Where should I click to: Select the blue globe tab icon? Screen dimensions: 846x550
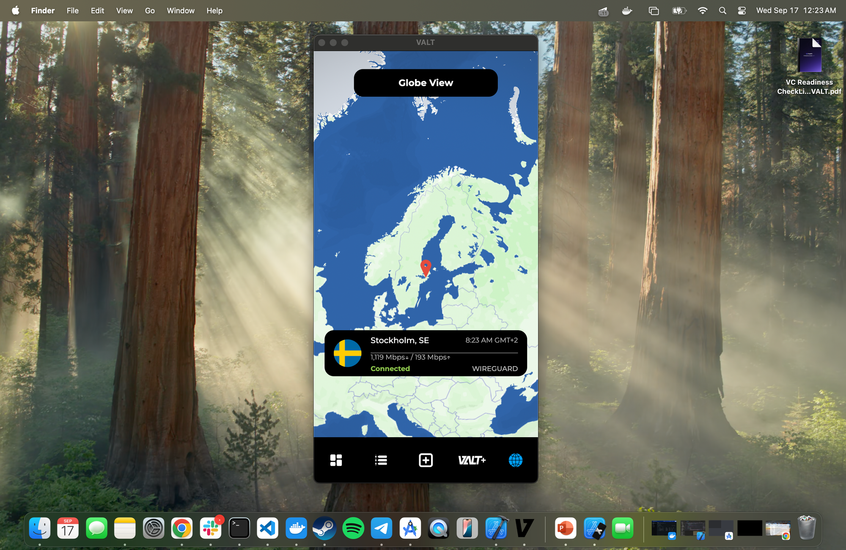[515, 460]
